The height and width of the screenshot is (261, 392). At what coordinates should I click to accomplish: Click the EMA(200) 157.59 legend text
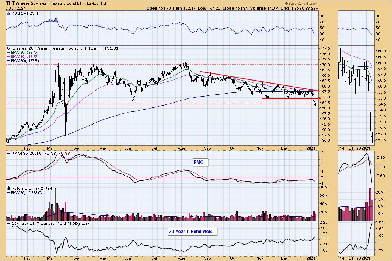[25, 61]
